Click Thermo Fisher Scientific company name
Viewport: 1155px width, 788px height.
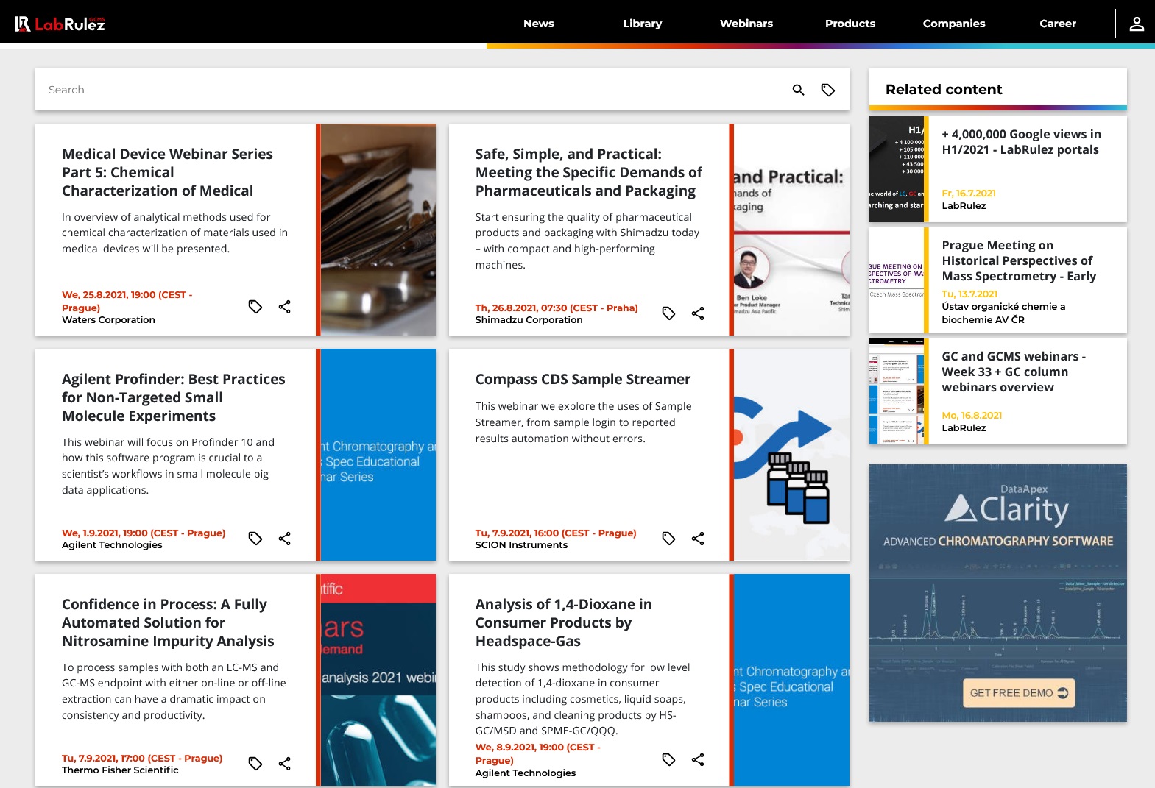pos(120,770)
